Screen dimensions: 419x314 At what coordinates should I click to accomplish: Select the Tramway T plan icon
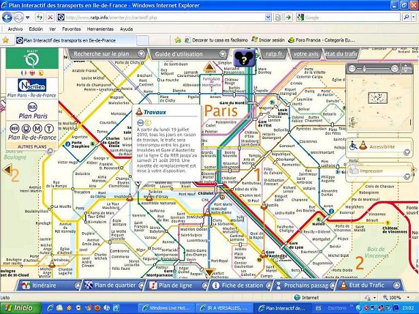tap(49, 129)
